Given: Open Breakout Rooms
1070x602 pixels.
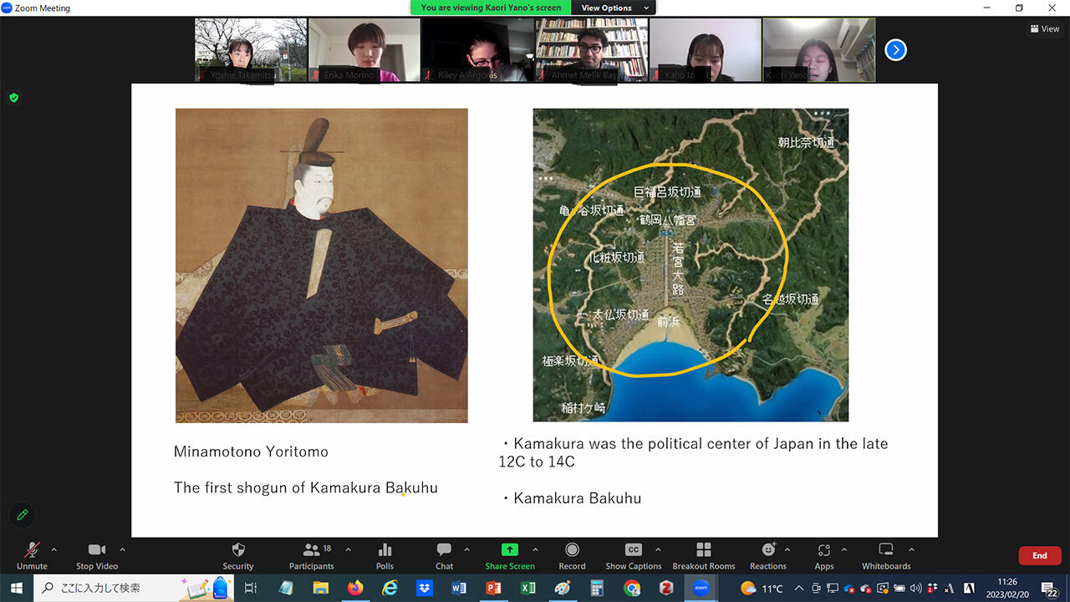Looking at the screenshot, I should [x=704, y=556].
